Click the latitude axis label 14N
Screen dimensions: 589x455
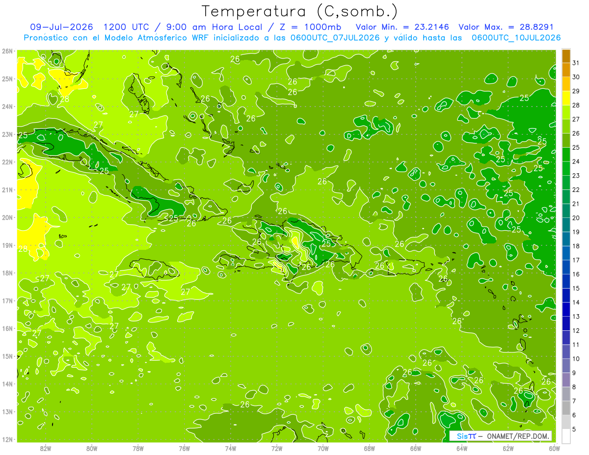click(x=7, y=384)
